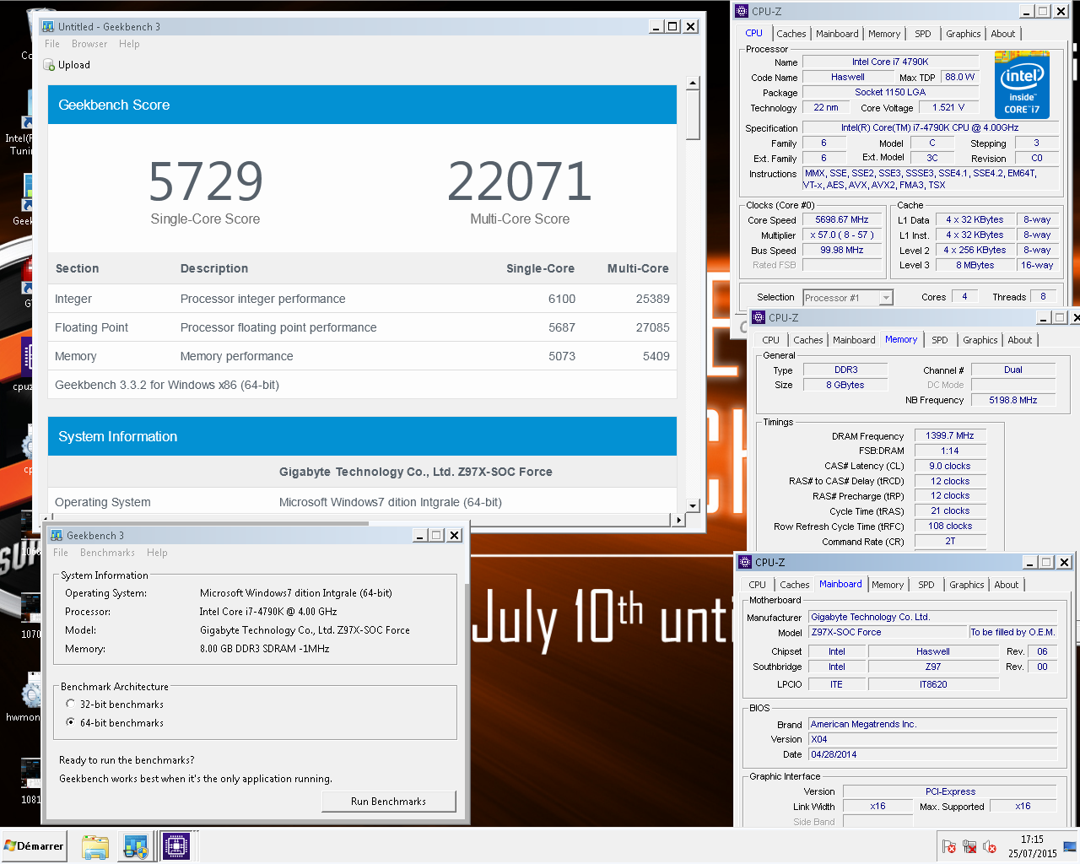Switch to CPU tab in middle CPU-Z window
This screenshot has height=864, width=1080.
coord(771,340)
